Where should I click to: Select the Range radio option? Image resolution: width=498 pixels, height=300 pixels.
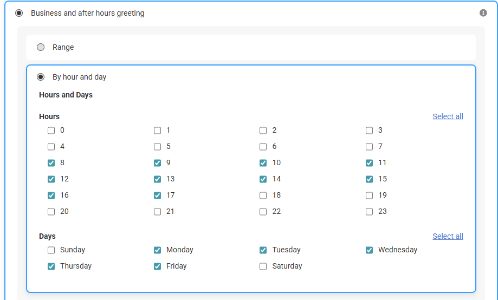pos(41,47)
